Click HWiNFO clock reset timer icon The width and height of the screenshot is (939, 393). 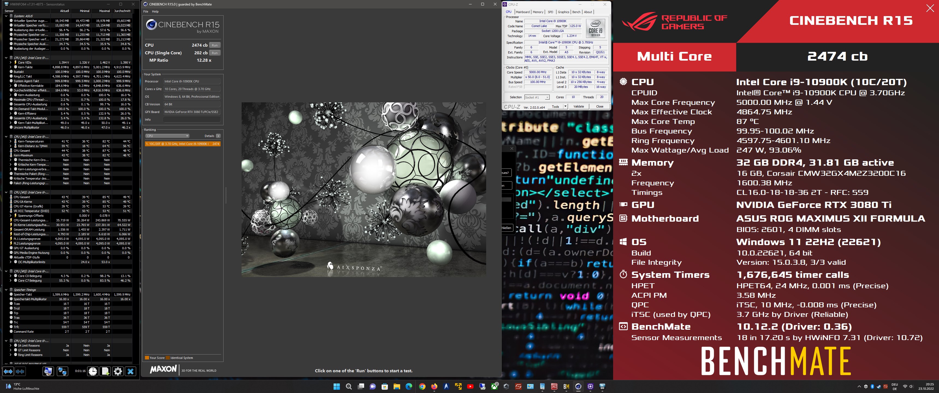93,371
